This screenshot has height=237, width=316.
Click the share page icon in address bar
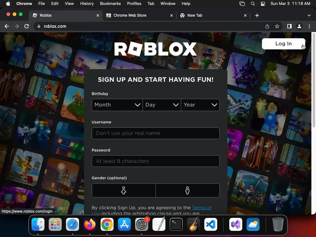267,27
